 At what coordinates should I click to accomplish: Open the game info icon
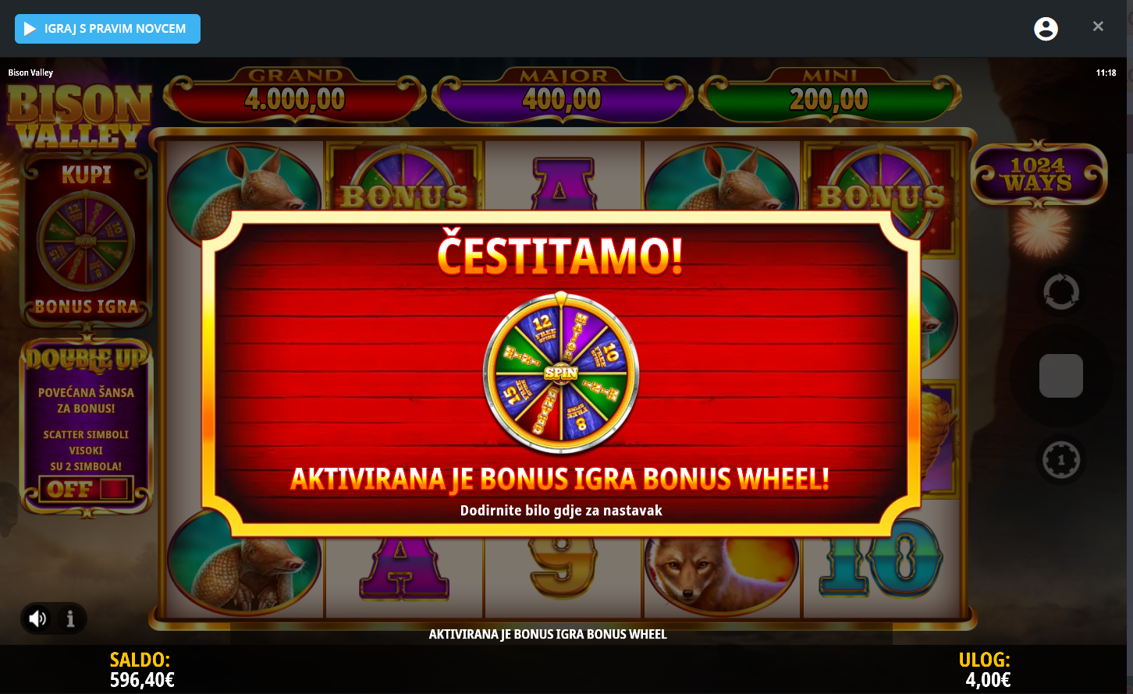coord(70,618)
